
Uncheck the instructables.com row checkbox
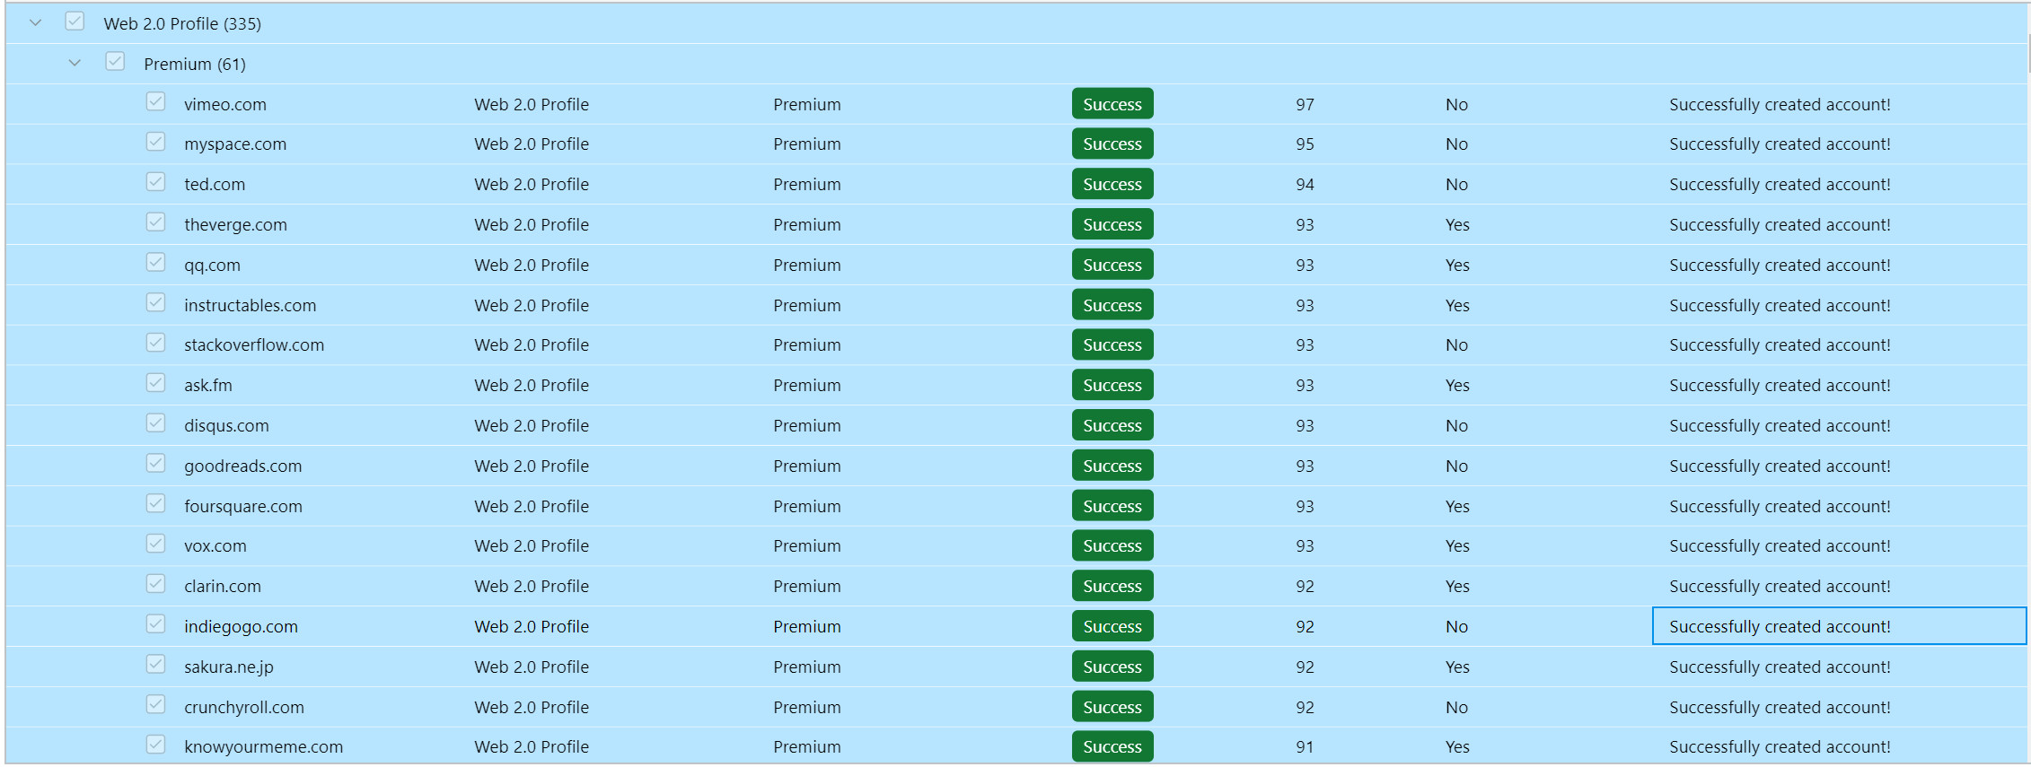point(155,303)
